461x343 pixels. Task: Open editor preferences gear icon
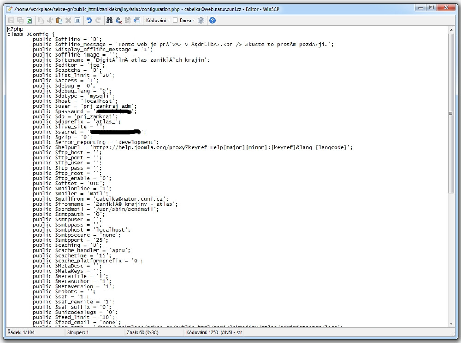[201, 20]
